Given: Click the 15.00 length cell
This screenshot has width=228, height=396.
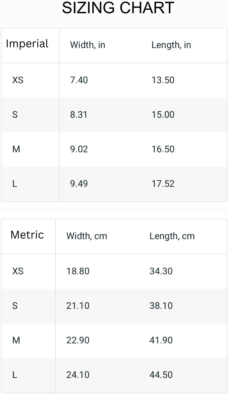Looking at the screenshot, I should (x=163, y=115).
